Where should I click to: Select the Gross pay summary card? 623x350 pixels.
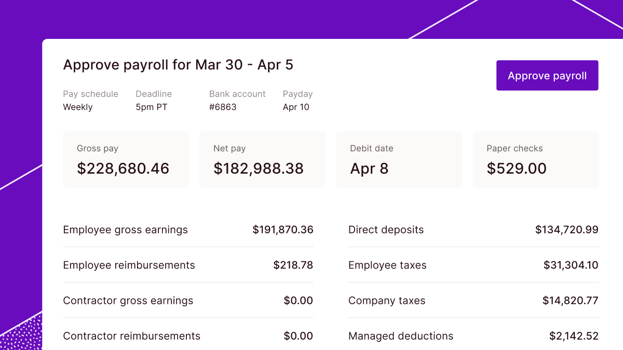point(126,159)
